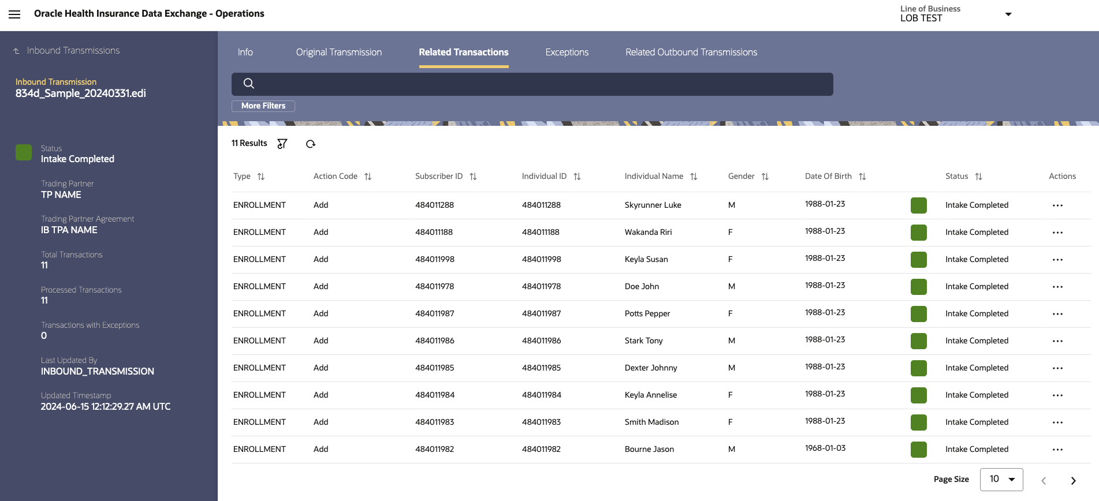Click the More Filters button
Viewport: 1099px width, 501px height.
[263, 106]
